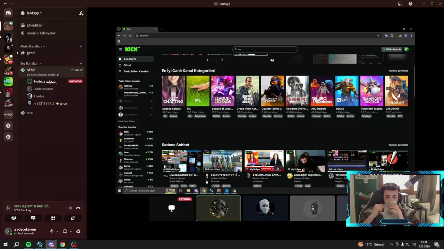This screenshot has width=444, height=249.
Task: Open Spotify from Windows taskbar
Action: [28, 245]
